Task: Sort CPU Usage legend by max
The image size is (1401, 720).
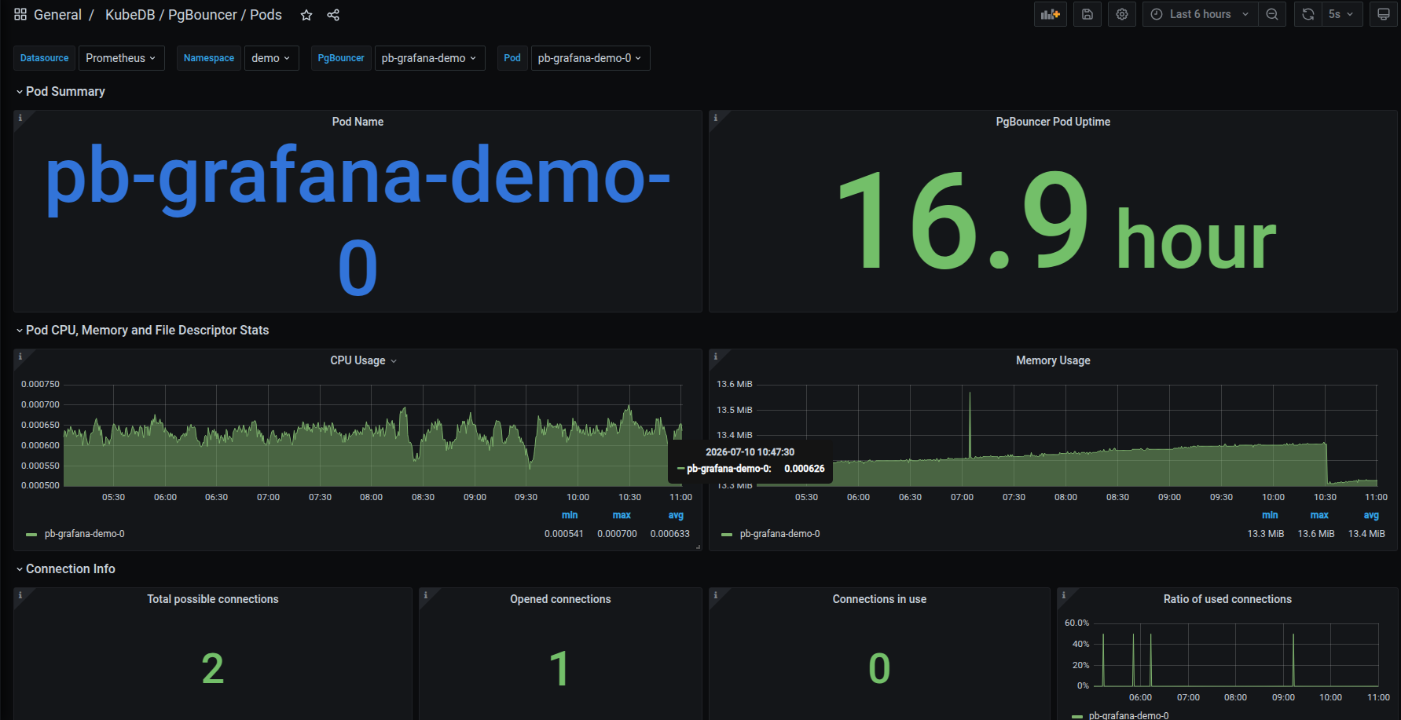Action: pos(622,515)
